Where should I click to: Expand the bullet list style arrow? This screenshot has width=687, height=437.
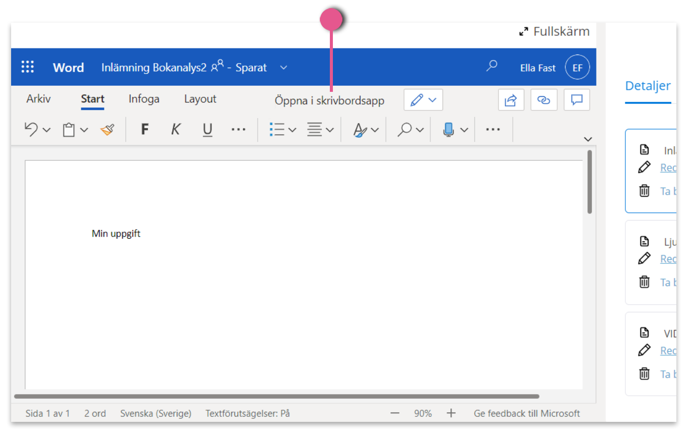292,130
